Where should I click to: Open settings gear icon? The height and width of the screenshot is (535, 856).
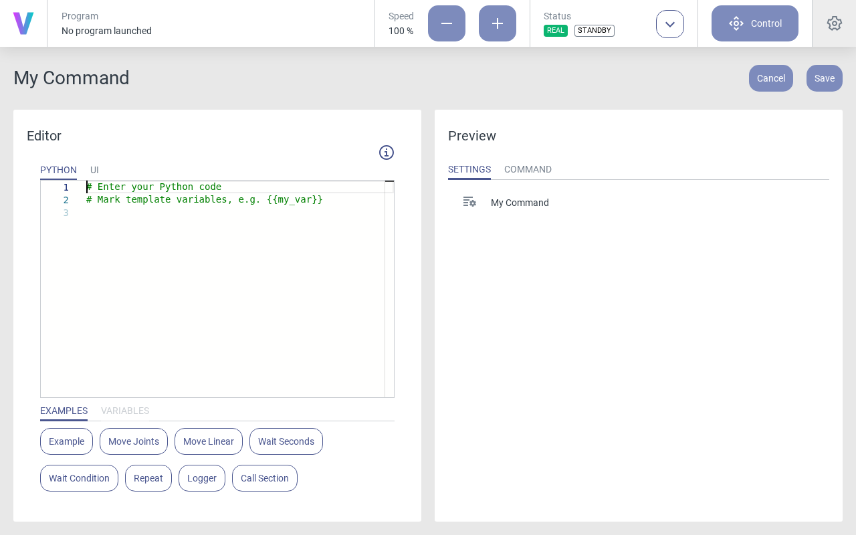[835, 23]
